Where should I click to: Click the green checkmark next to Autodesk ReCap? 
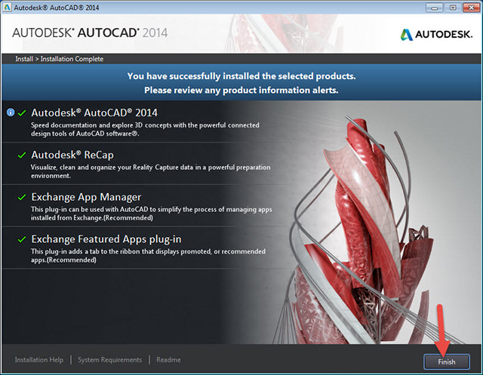pos(22,155)
